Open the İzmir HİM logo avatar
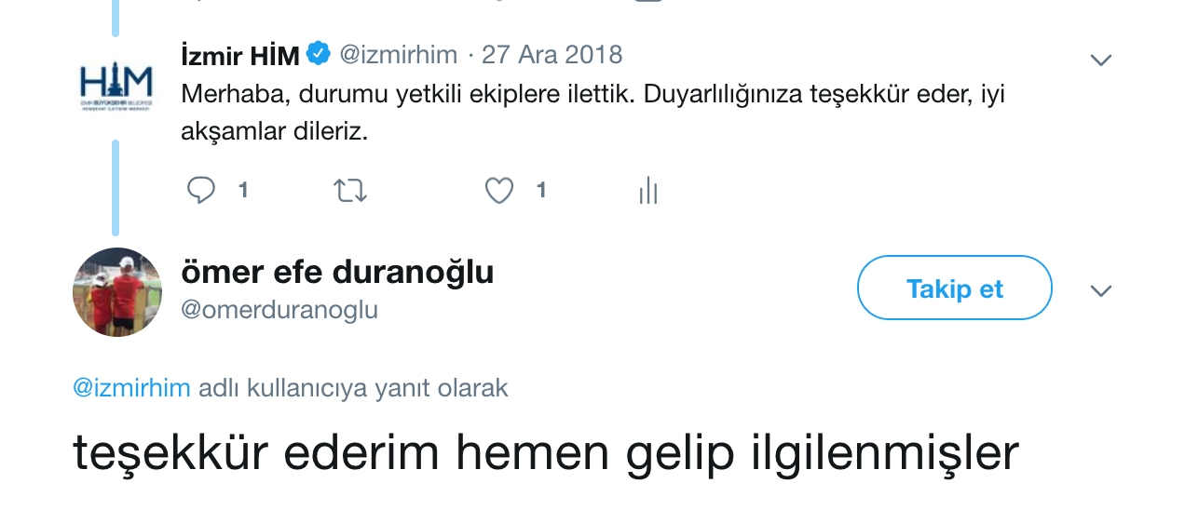The image size is (1185, 510). [x=116, y=88]
